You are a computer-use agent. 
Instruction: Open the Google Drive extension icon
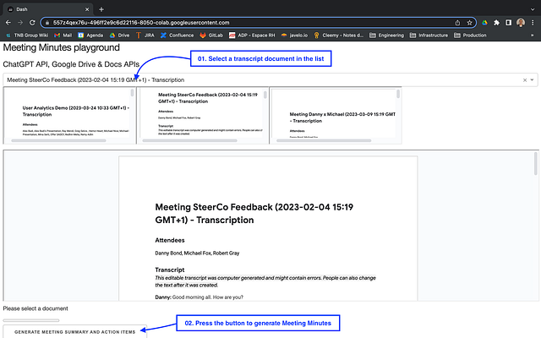tap(484, 23)
